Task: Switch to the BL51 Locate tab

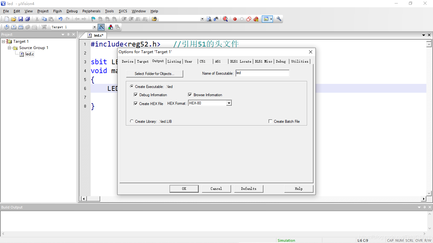Action: (241, 61)
